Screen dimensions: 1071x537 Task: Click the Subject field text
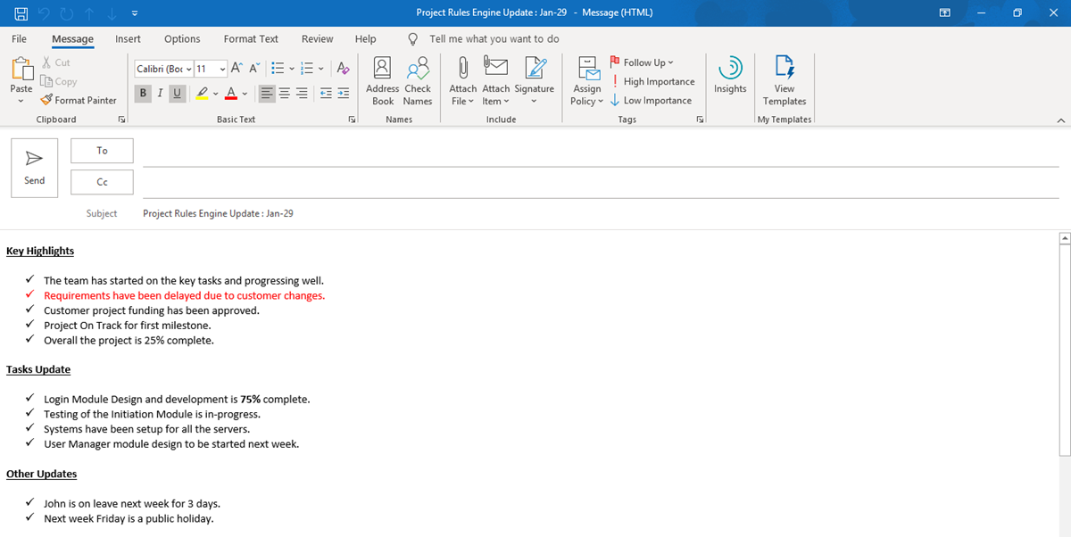[x=217, y=213]
